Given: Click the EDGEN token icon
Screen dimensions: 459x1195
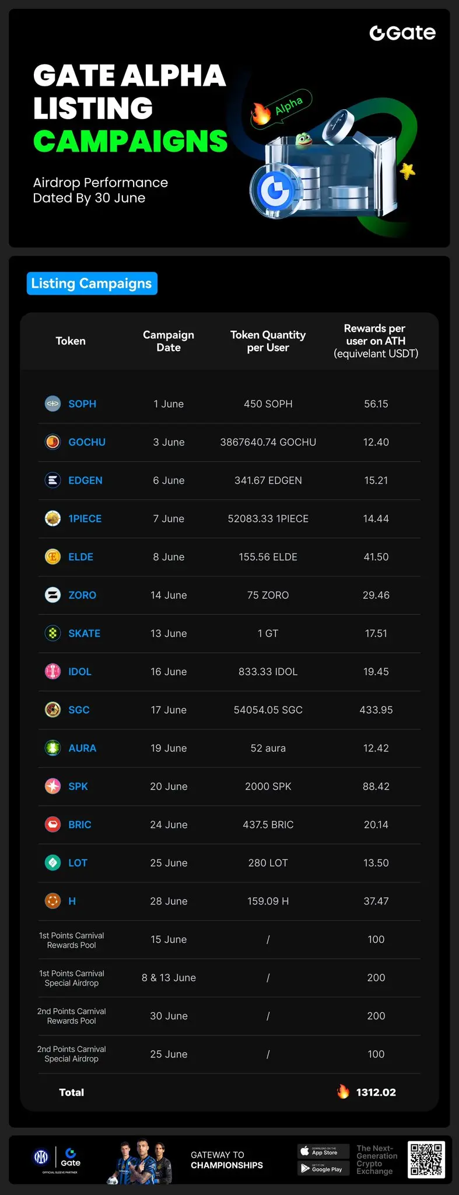Looking at the screenshot, I should point(53,480).
